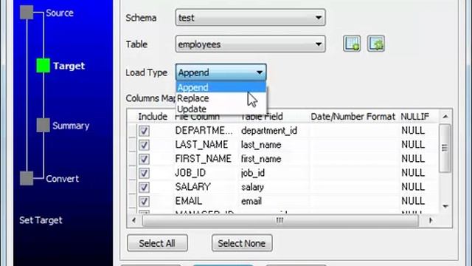Click horizontal scrollbar right arrow
The width and height of the screenshot is (472, 266).
point(431,220)
